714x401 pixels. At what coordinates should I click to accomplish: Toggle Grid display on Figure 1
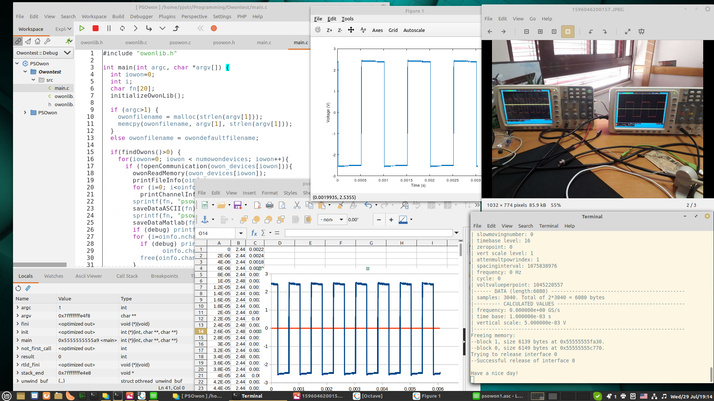tap(393, 30)
